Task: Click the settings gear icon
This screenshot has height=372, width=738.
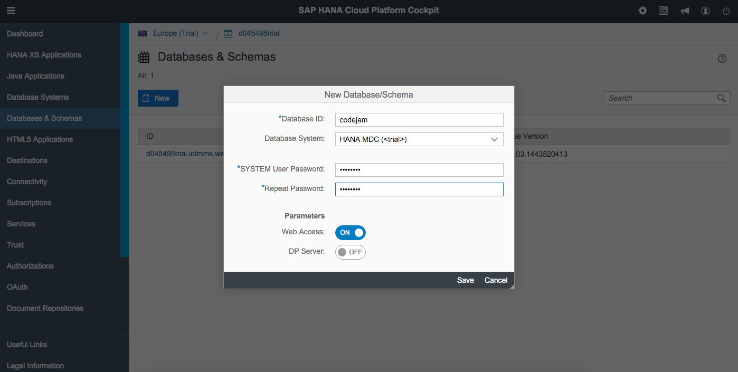Action: click(x=642, y=11)
